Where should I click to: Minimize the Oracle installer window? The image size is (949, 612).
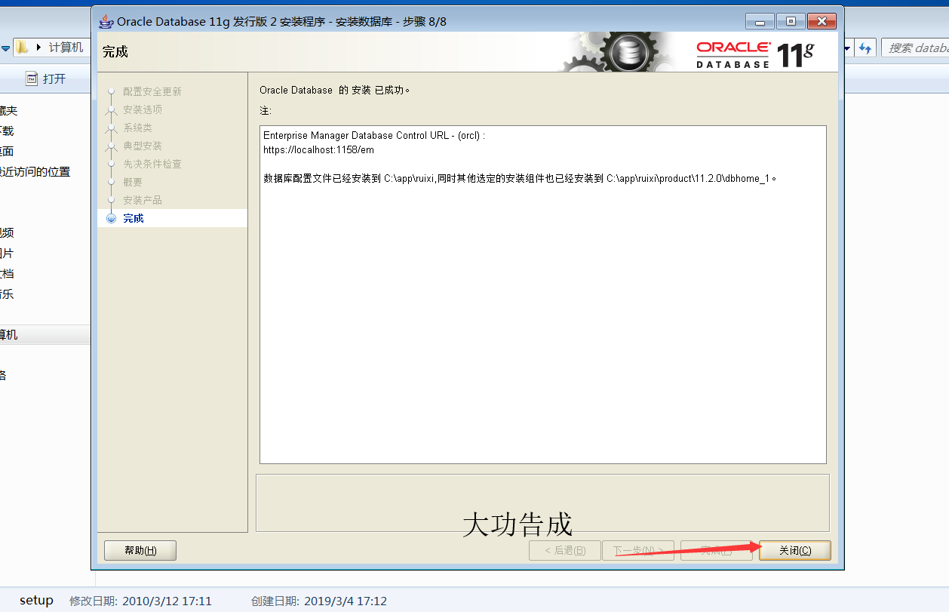[x=760, y=21]
